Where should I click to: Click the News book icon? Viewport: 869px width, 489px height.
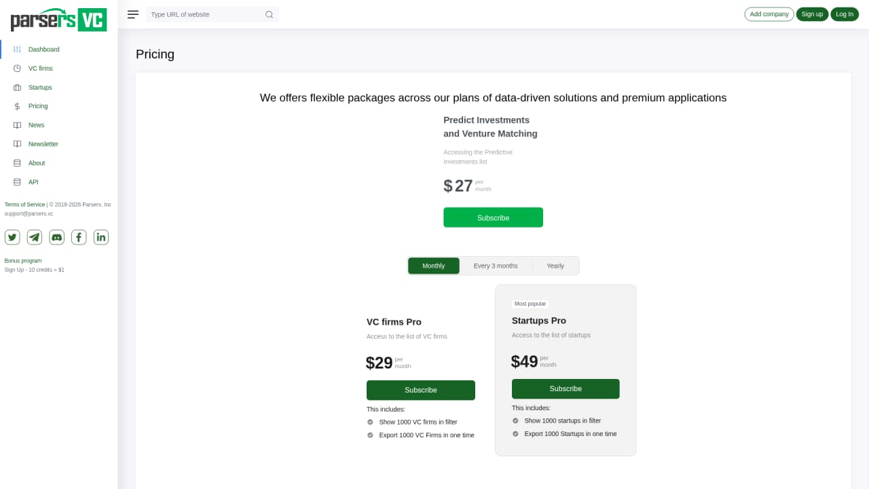[17, 126]
